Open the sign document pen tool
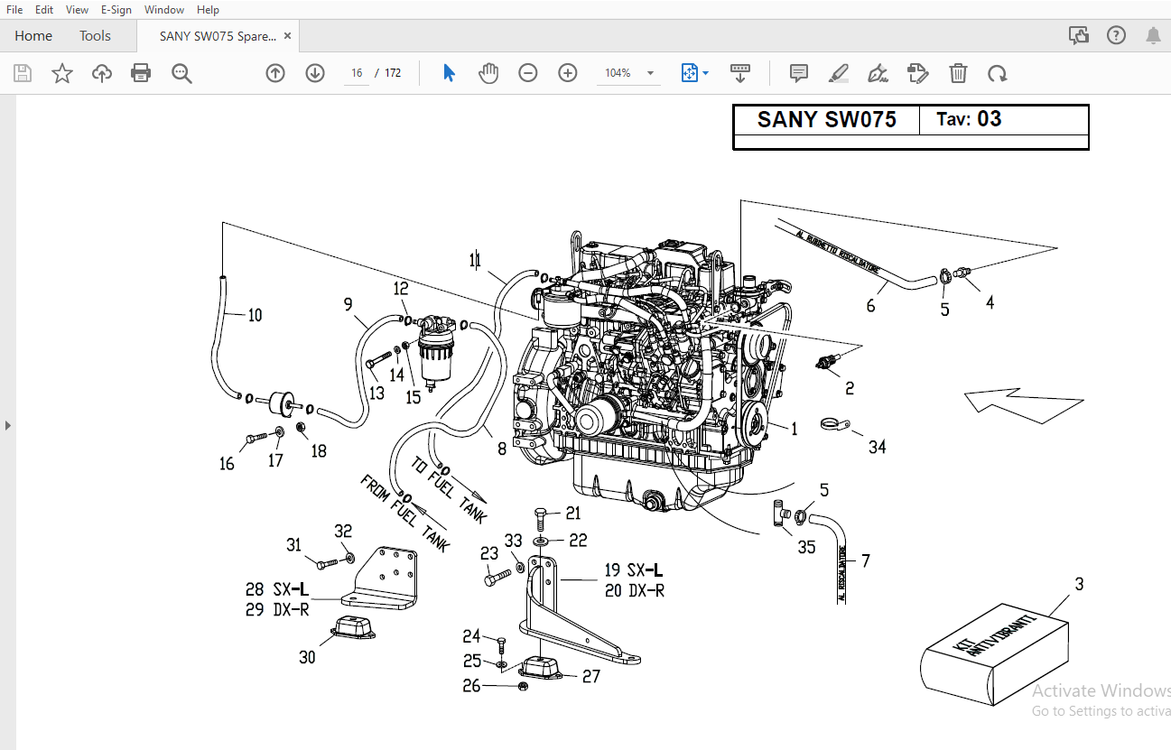This screenshot has height=750, width=1171. (878, 73)
